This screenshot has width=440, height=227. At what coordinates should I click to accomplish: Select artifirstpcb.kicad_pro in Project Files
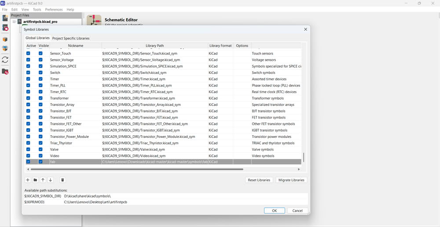[x=40, y=22]
